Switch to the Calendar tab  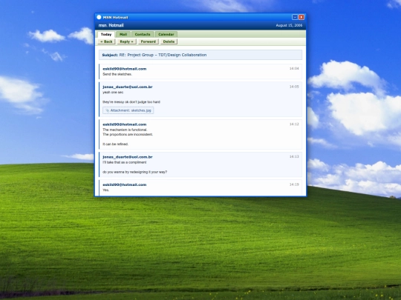pyautogui.click(x=166, y=34)
